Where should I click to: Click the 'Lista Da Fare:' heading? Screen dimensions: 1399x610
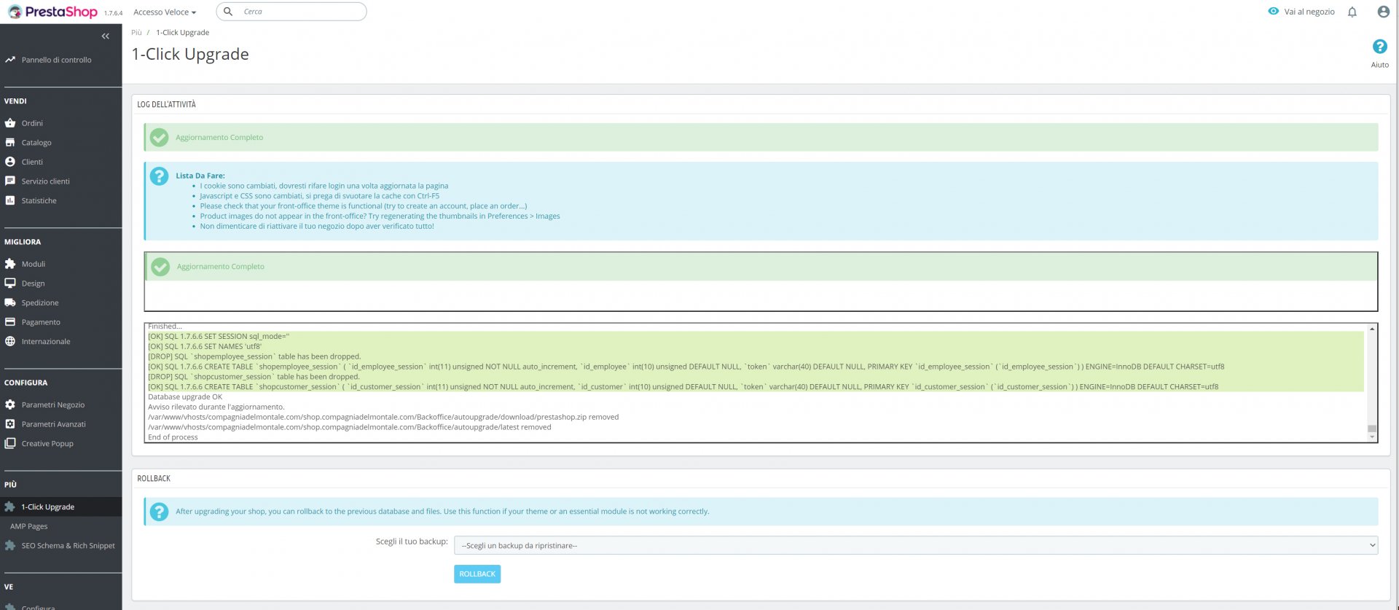200,176
